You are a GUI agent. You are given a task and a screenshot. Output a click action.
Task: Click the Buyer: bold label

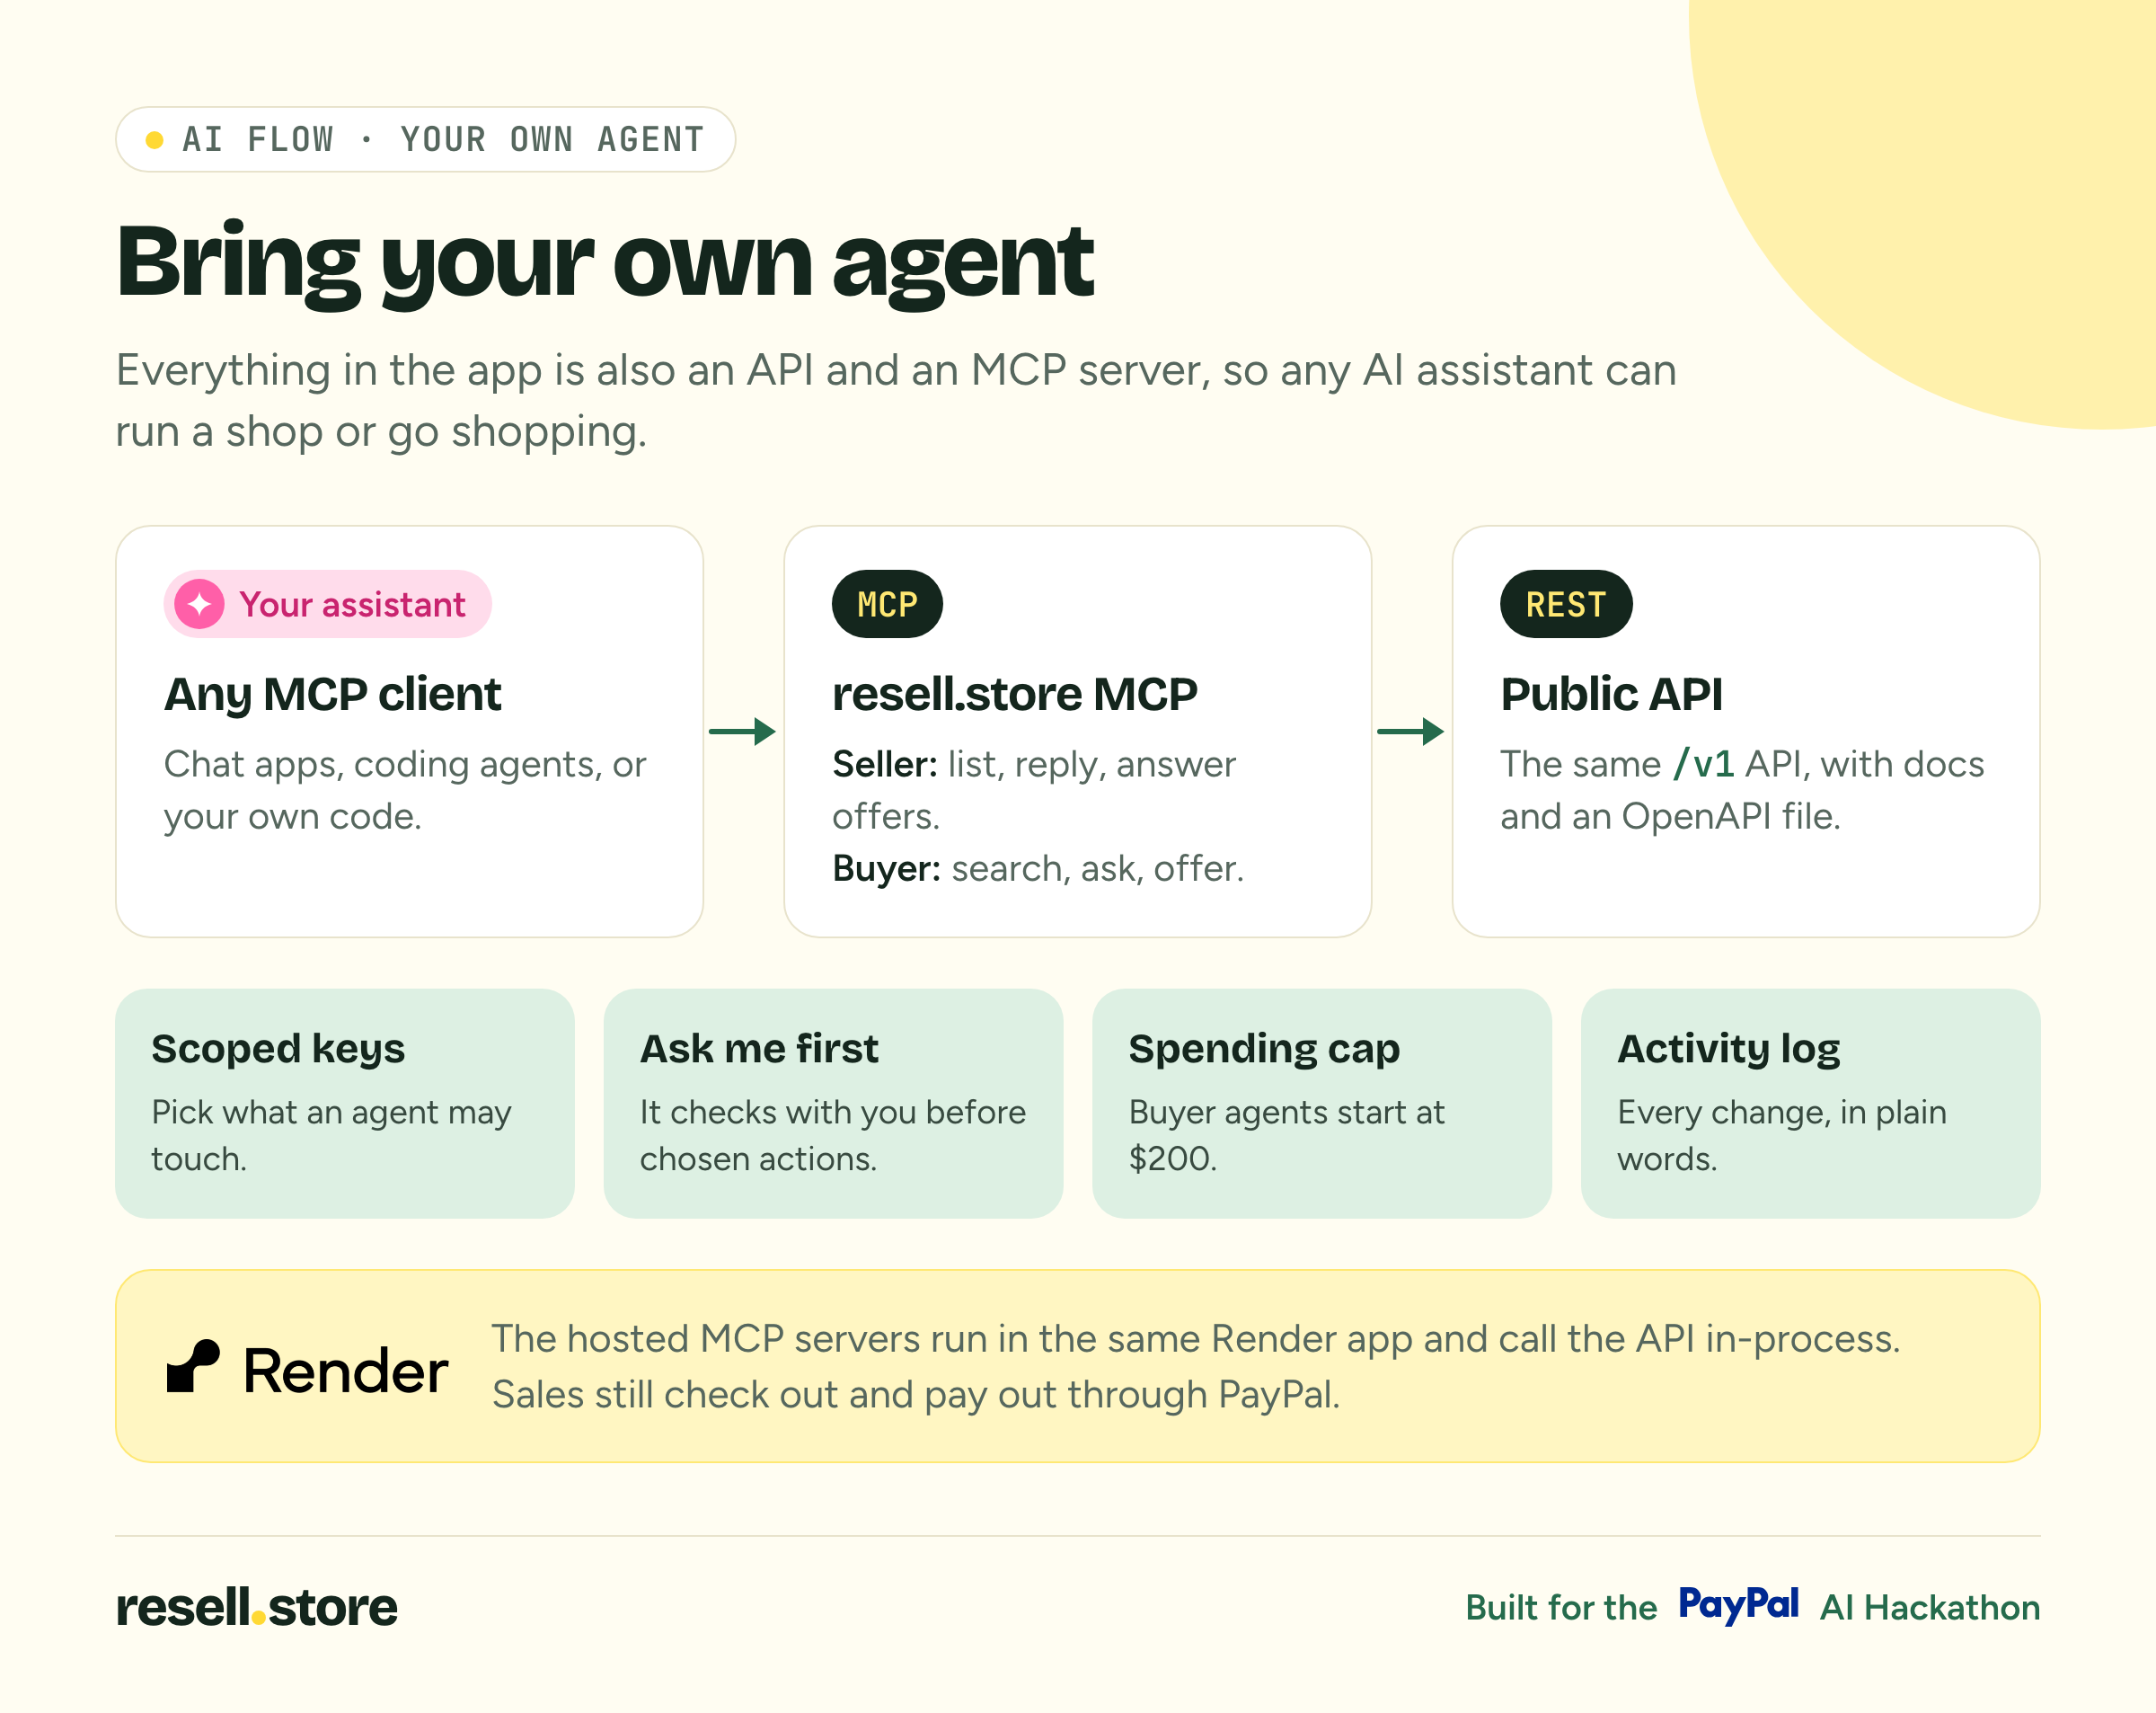tap(887, 868)
